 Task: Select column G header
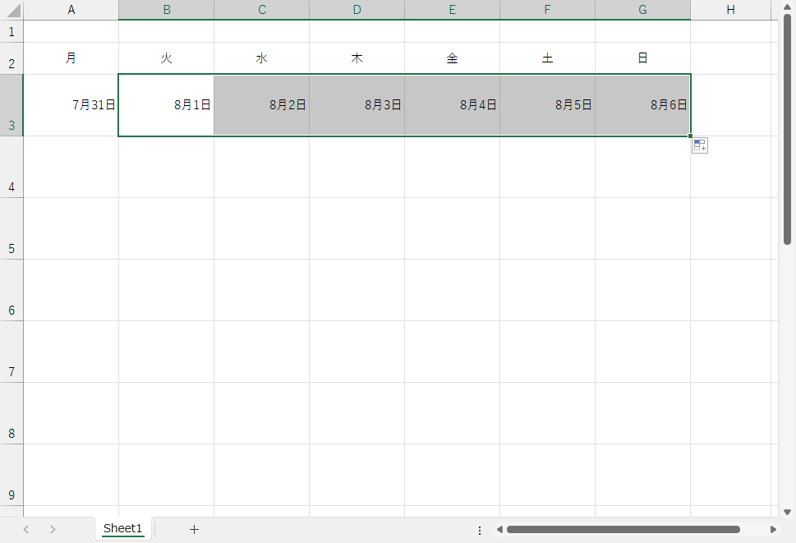pos(642,10)
